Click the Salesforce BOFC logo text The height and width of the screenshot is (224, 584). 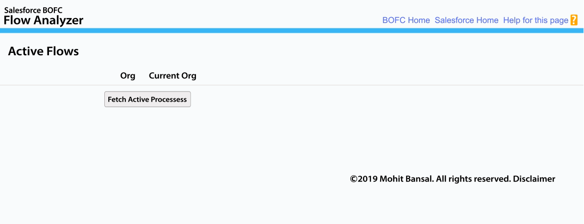[33, 10]
